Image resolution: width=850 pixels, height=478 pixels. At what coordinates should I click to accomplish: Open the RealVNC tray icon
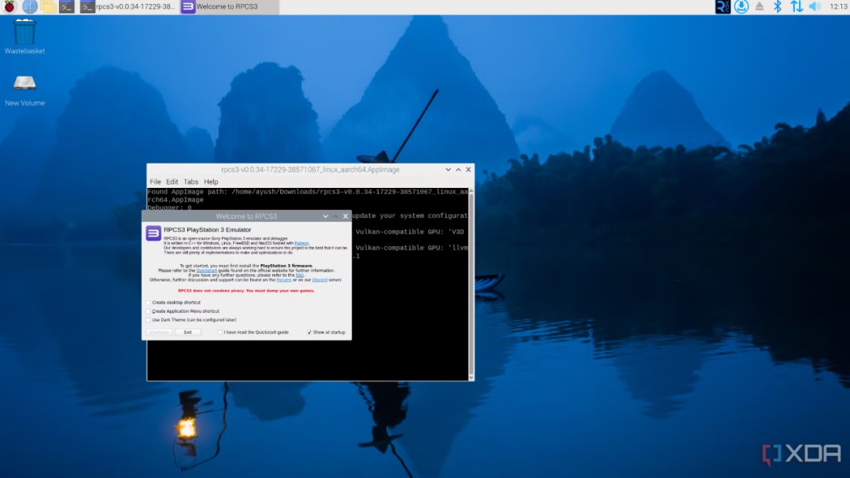[x=722, y=6]
